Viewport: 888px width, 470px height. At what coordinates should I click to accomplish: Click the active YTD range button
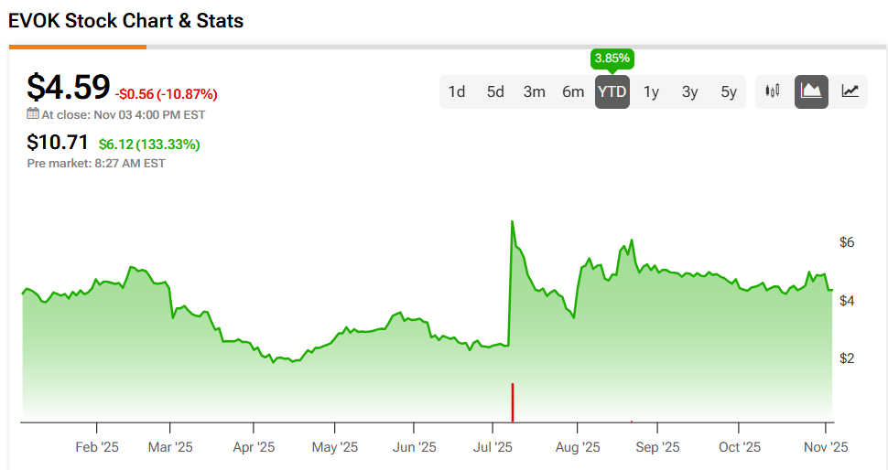tap(612, 91)
